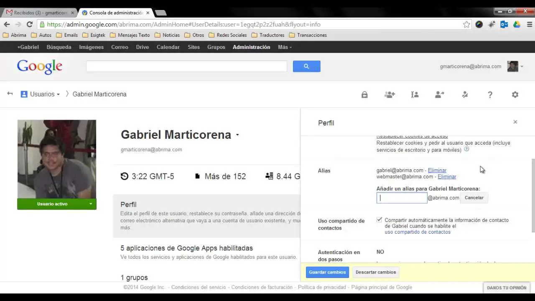Open the Noticias bookmarks folder

click(167, 35)
